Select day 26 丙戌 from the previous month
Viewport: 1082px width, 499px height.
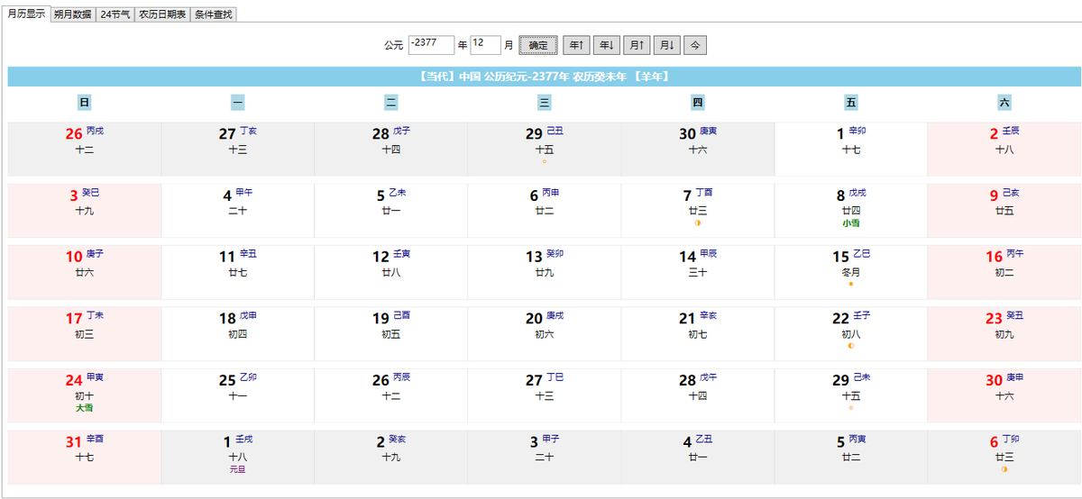[85, 150]
